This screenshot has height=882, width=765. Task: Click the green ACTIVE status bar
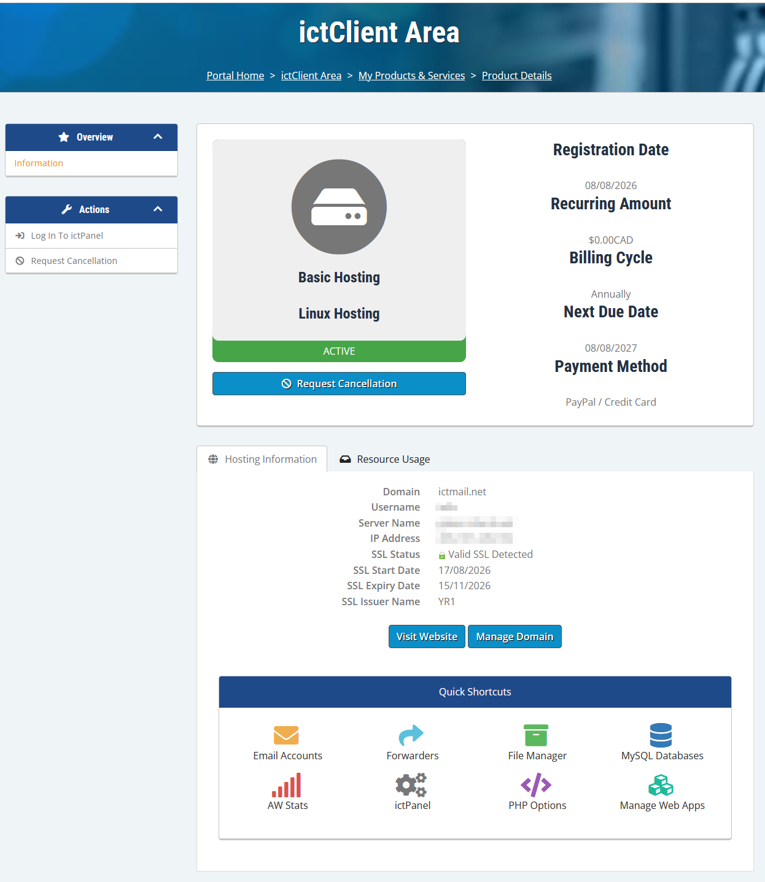pyautogui.click(x=339, y=351)
